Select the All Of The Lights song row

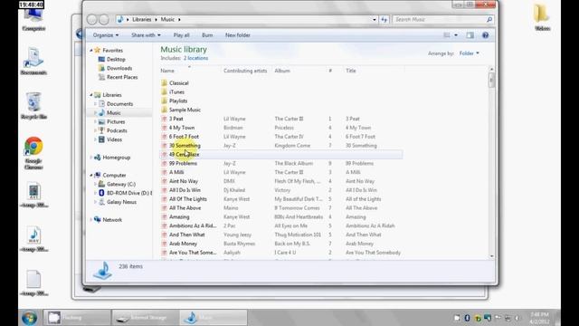coord(281,199)
